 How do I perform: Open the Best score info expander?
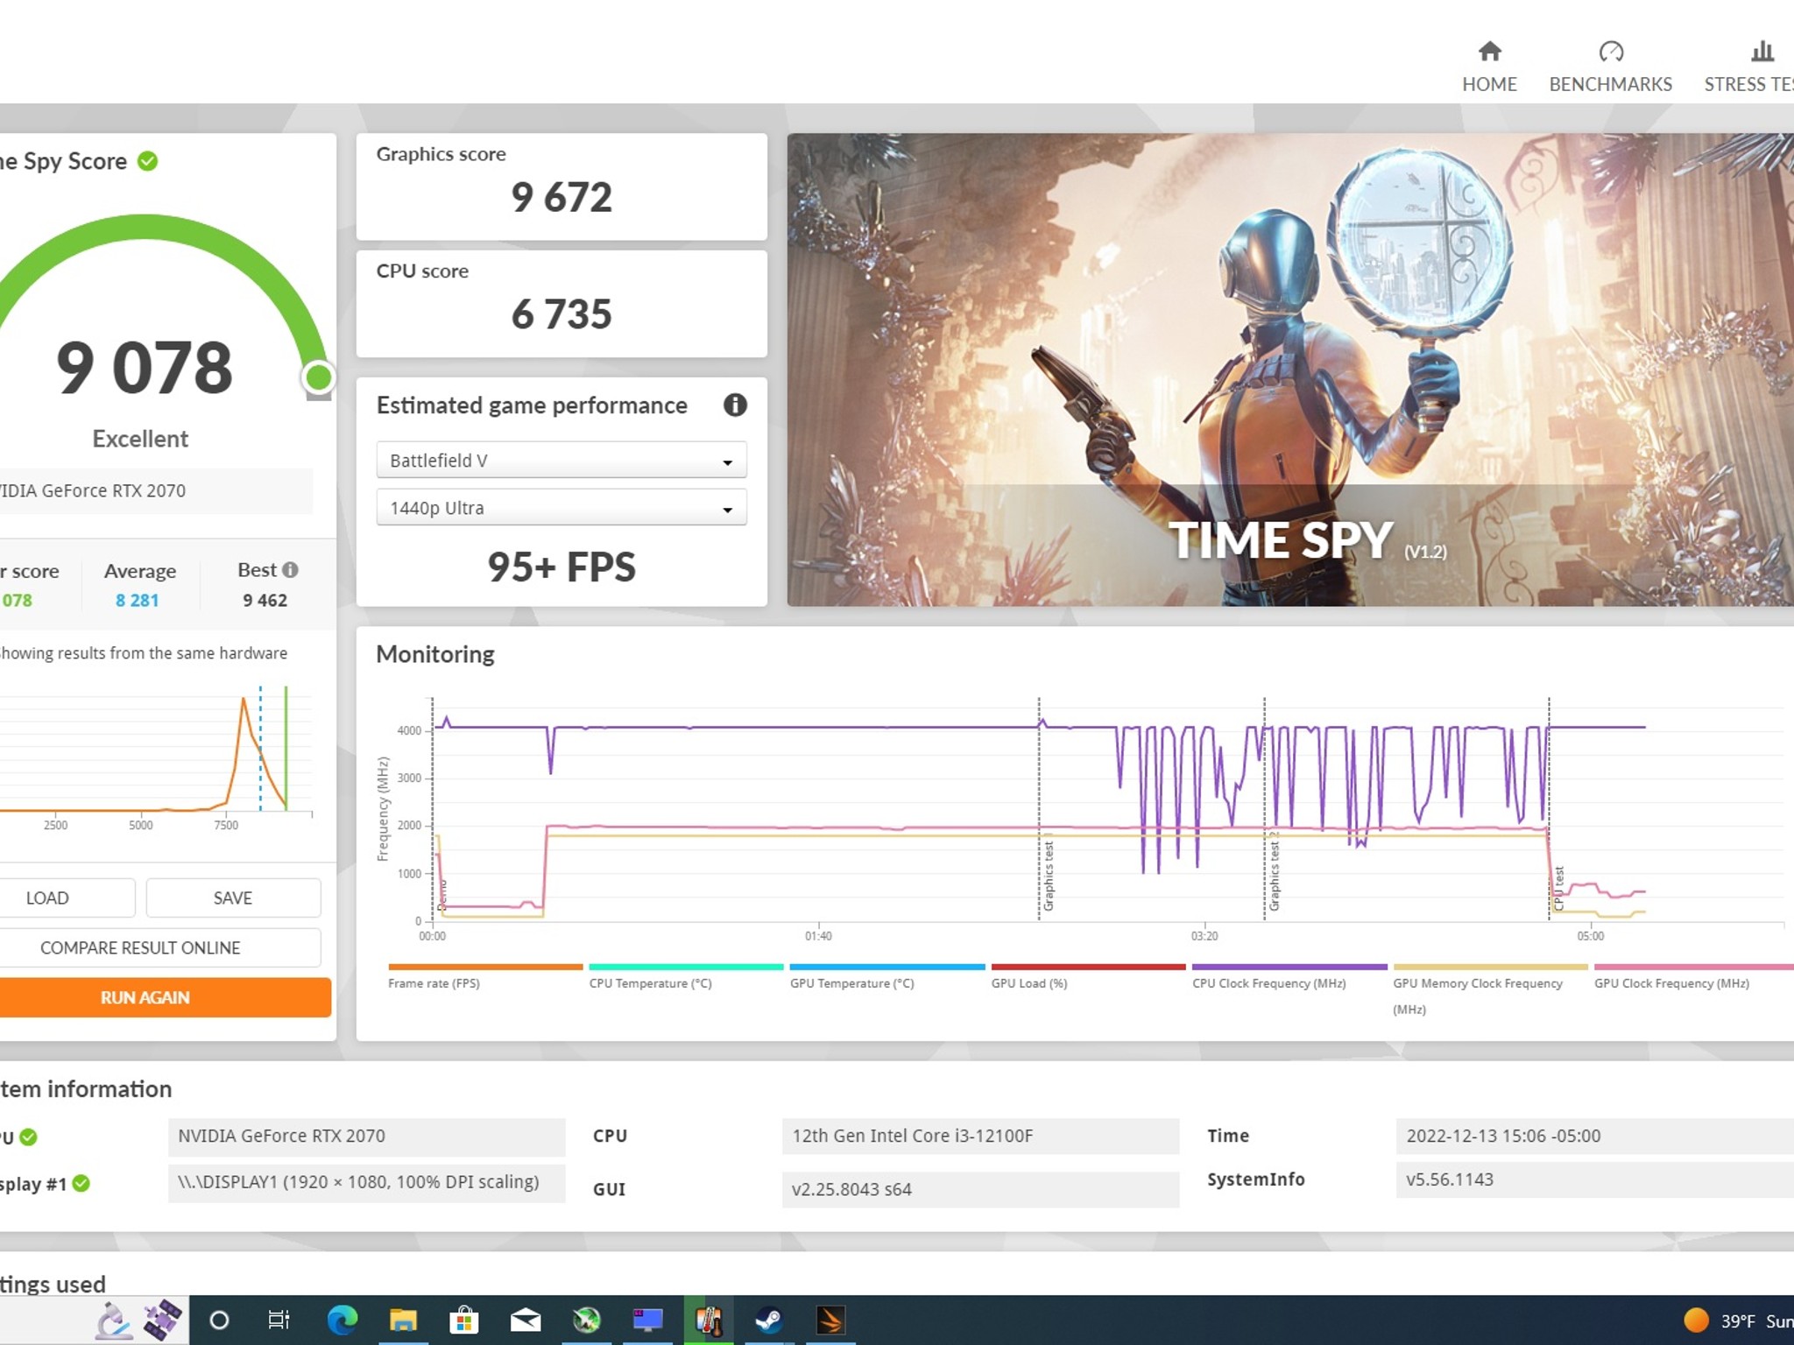(x=289, y=569)
